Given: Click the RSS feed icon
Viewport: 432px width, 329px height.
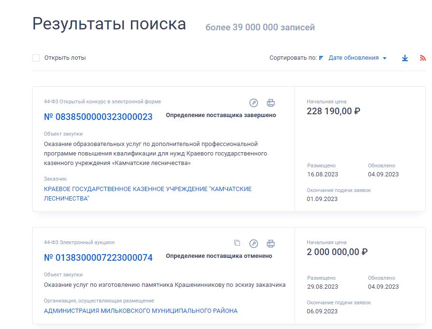Looking at the screenshot, I should click(423, 57).
